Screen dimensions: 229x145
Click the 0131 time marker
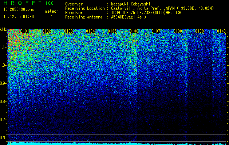(25, 31)
